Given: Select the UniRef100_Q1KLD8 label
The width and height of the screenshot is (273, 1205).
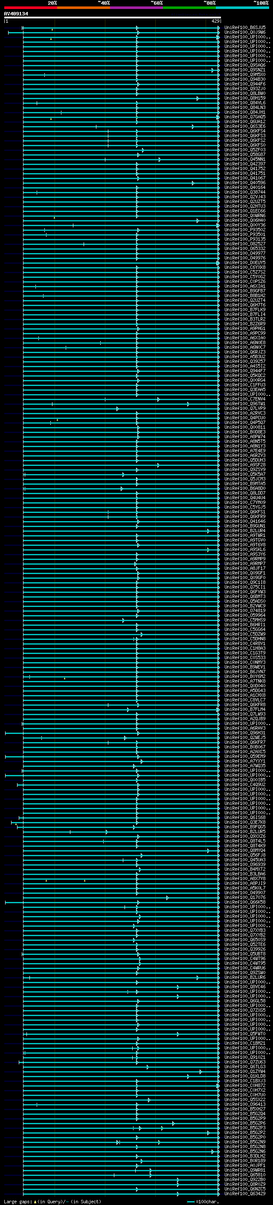Looking at the screenshot, I should [245, 1076].
